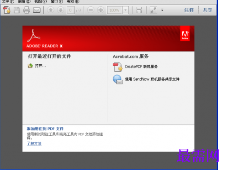
Task: Click the 100% zoom value field
Action: pyautogui.click(x=115, y=10)
